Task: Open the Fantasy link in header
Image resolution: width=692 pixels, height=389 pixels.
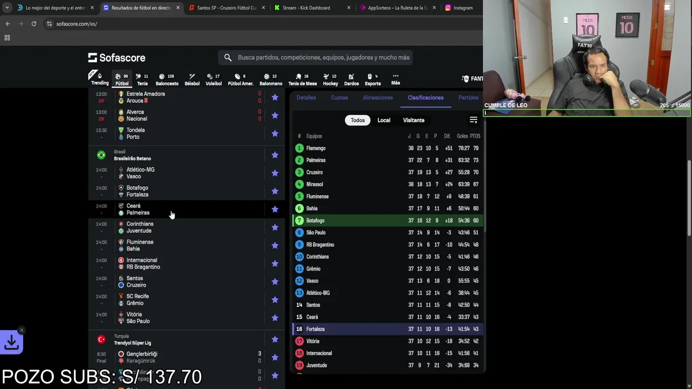Action: [x=472, y=79]
